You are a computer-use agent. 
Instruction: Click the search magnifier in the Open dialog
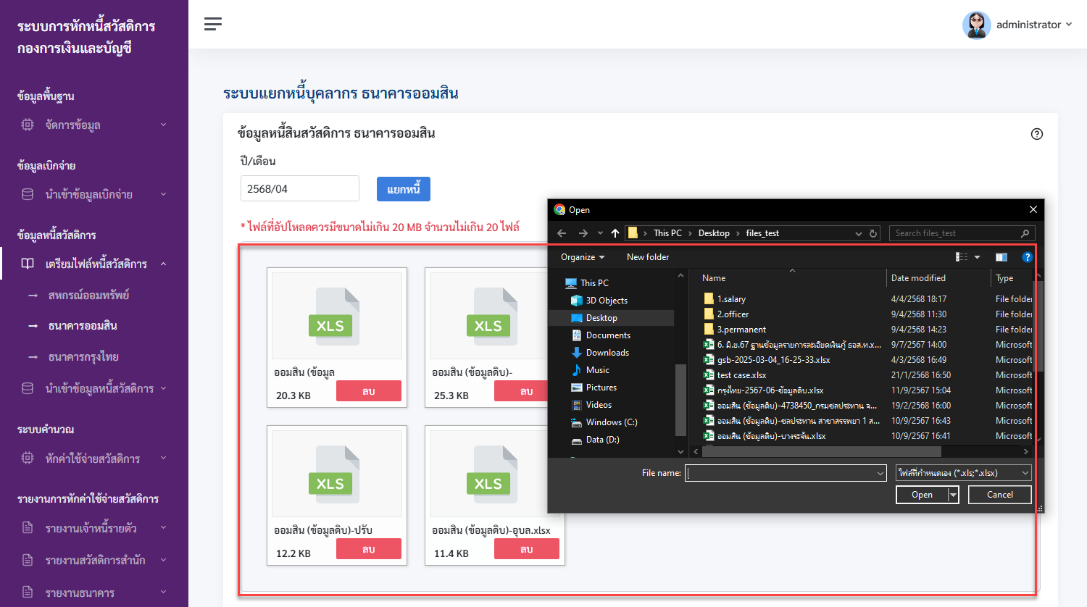click(1025, 233)
